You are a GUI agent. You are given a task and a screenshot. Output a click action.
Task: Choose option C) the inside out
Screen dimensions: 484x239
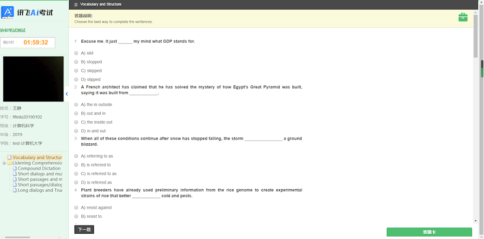(76, 122)
